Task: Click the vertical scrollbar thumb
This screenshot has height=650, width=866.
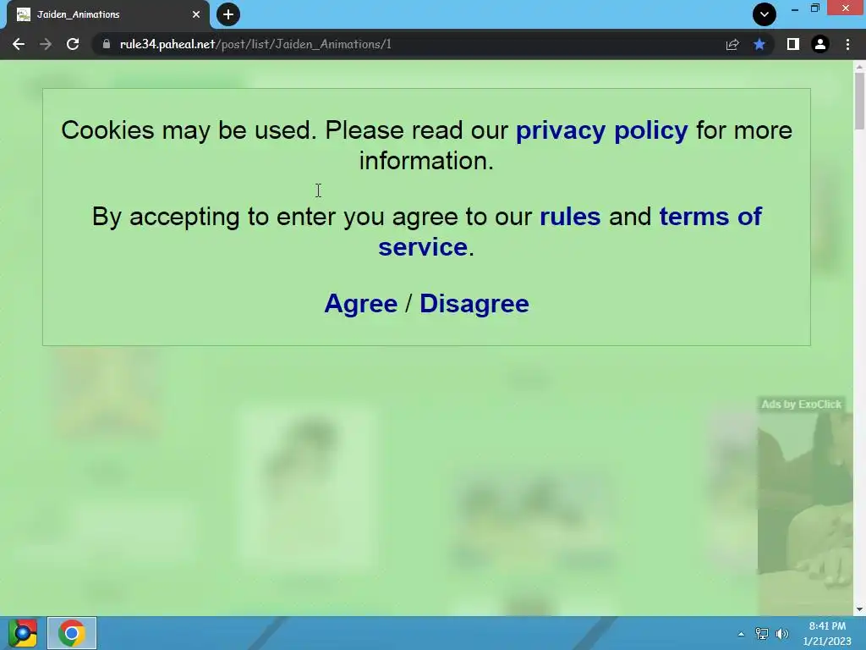Action: click(859, 101)
